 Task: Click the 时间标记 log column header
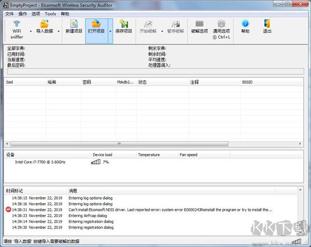click(x=35, y=191)
